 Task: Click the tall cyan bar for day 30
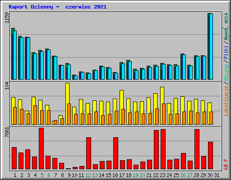point(211,46)
